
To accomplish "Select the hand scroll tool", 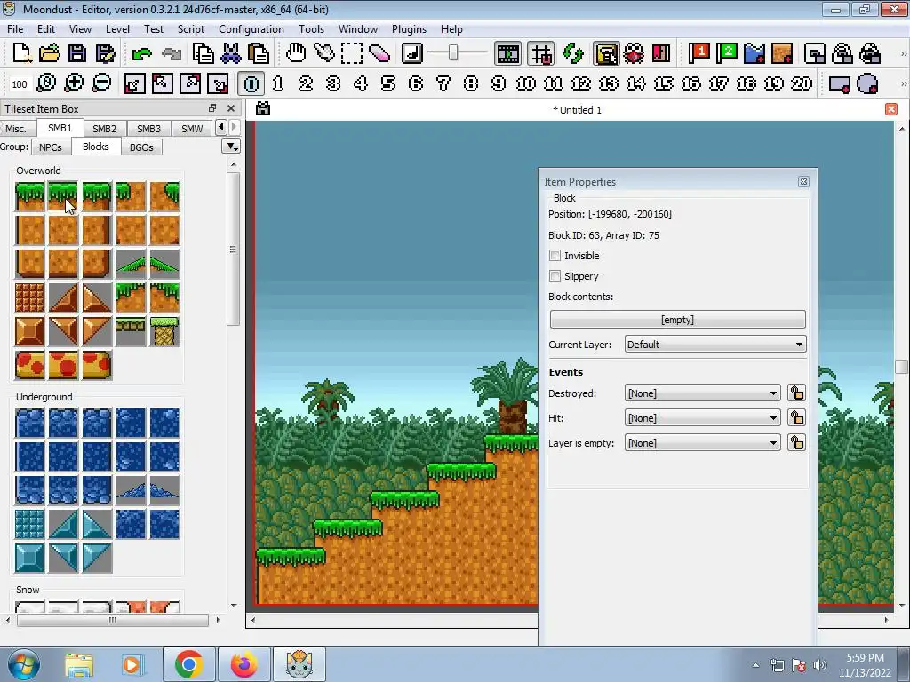I will click(x=296, y=53).
